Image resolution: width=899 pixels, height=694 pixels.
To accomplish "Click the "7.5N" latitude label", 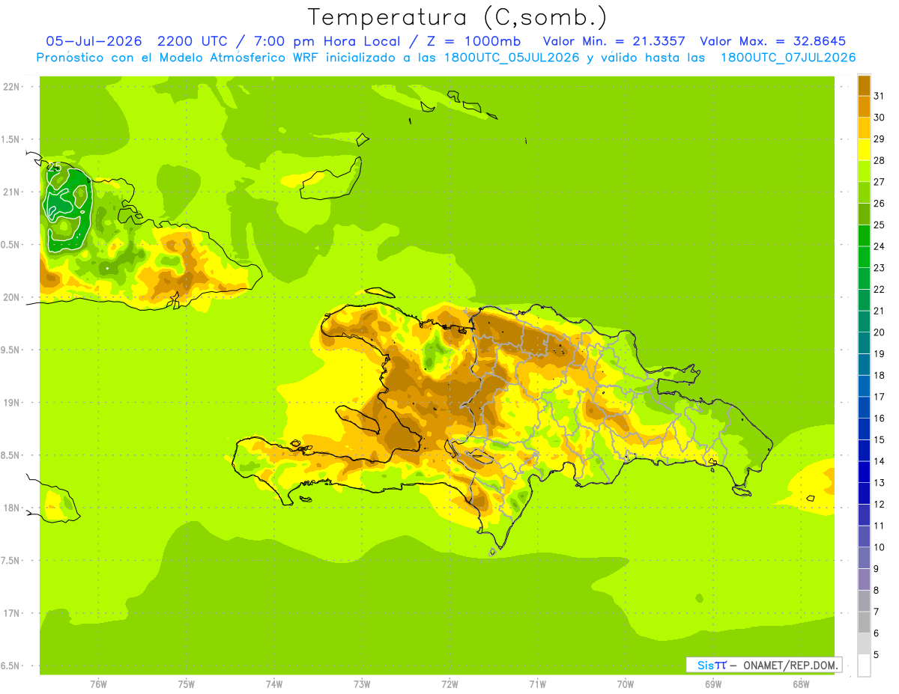I will coord(11,561).
